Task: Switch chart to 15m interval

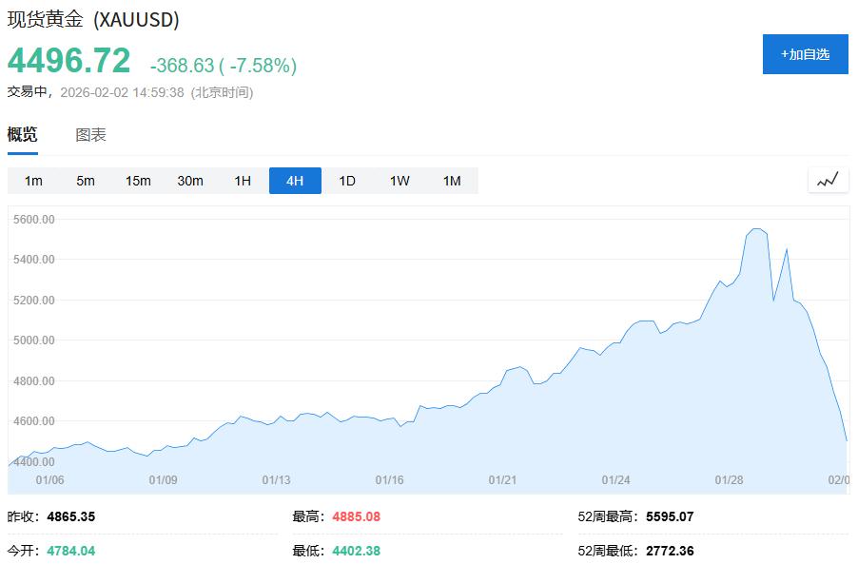Action: coord(138,181)
